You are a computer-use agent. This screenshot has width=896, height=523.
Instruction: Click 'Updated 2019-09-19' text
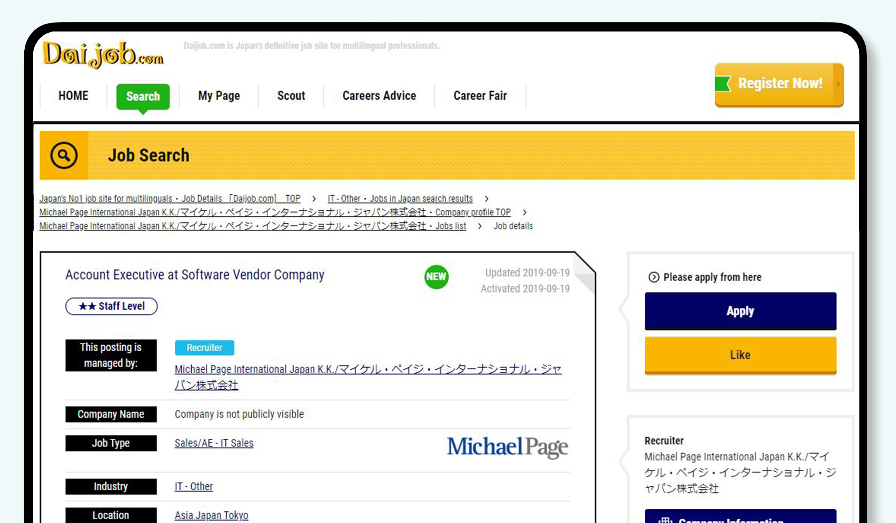pyautogui.click(x=527, y=273)
